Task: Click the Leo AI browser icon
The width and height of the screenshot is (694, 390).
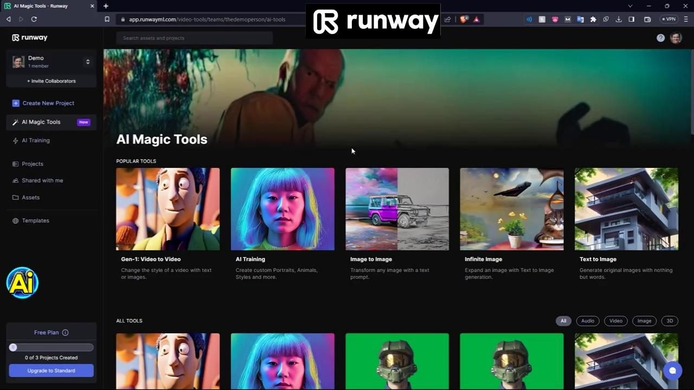Action: point(606,19)
